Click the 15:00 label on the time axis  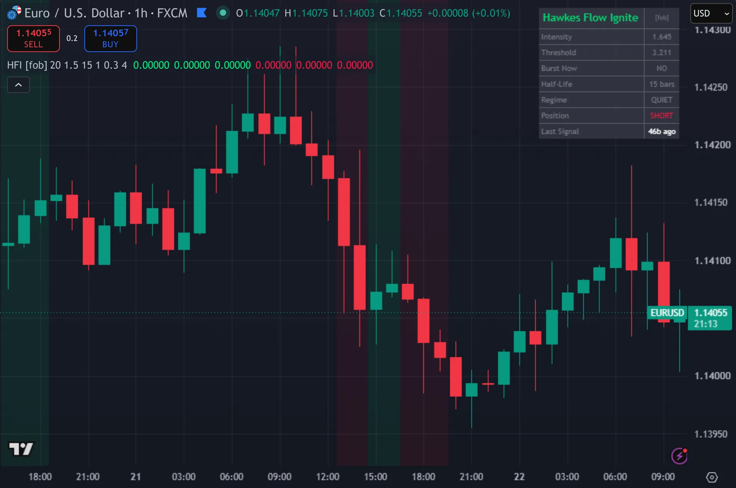pos(376,476)
